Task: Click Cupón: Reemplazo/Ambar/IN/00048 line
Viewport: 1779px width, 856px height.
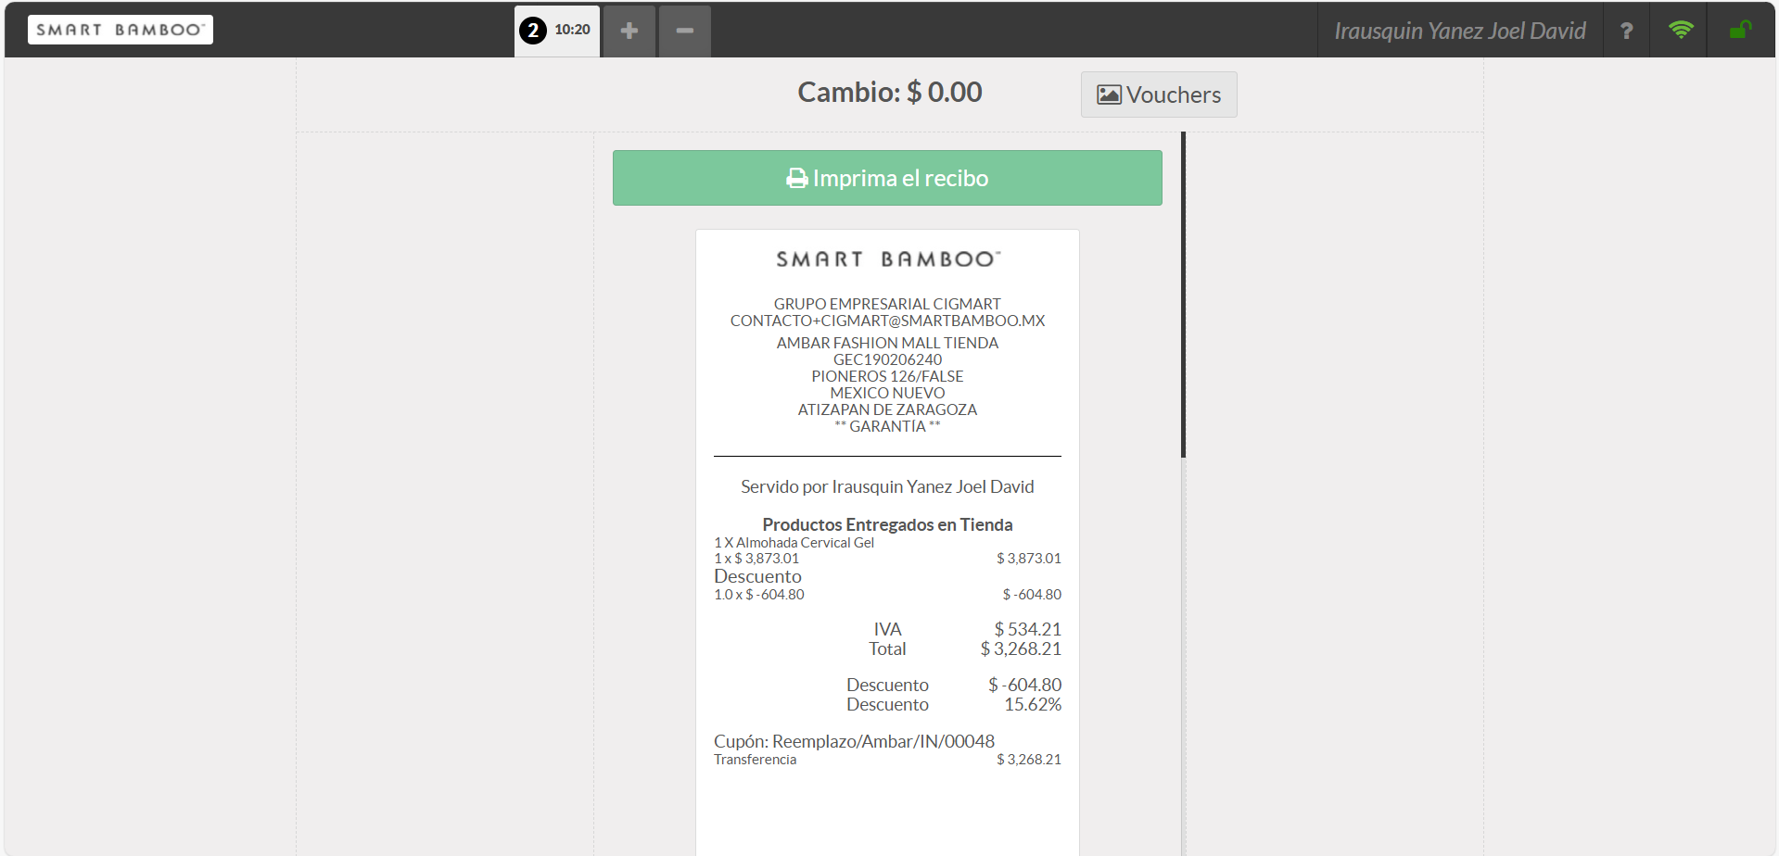Action: tap(854, 741)
